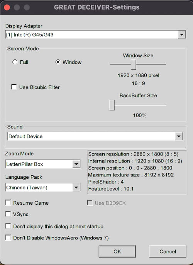Screen dimensions: 193x265
Task: Click the Intel(R) G45/G43 adapter combo box
Action: pos(96,35)
